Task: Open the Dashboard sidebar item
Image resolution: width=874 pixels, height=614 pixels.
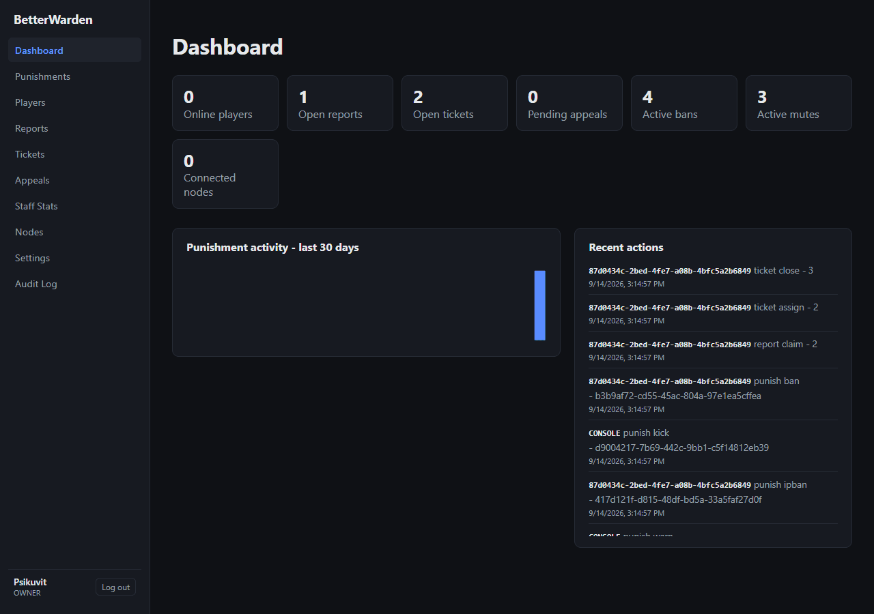Action: [x=74, y=50]
